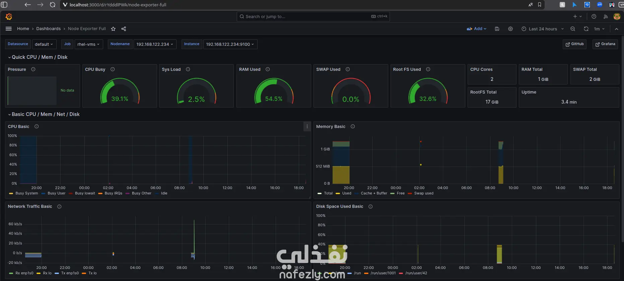624x281 pixels.
Task: Star the Node Exporter Full dashboard
Action: coord(113,29)
